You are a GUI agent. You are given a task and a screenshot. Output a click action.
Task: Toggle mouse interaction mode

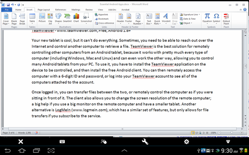103,142
